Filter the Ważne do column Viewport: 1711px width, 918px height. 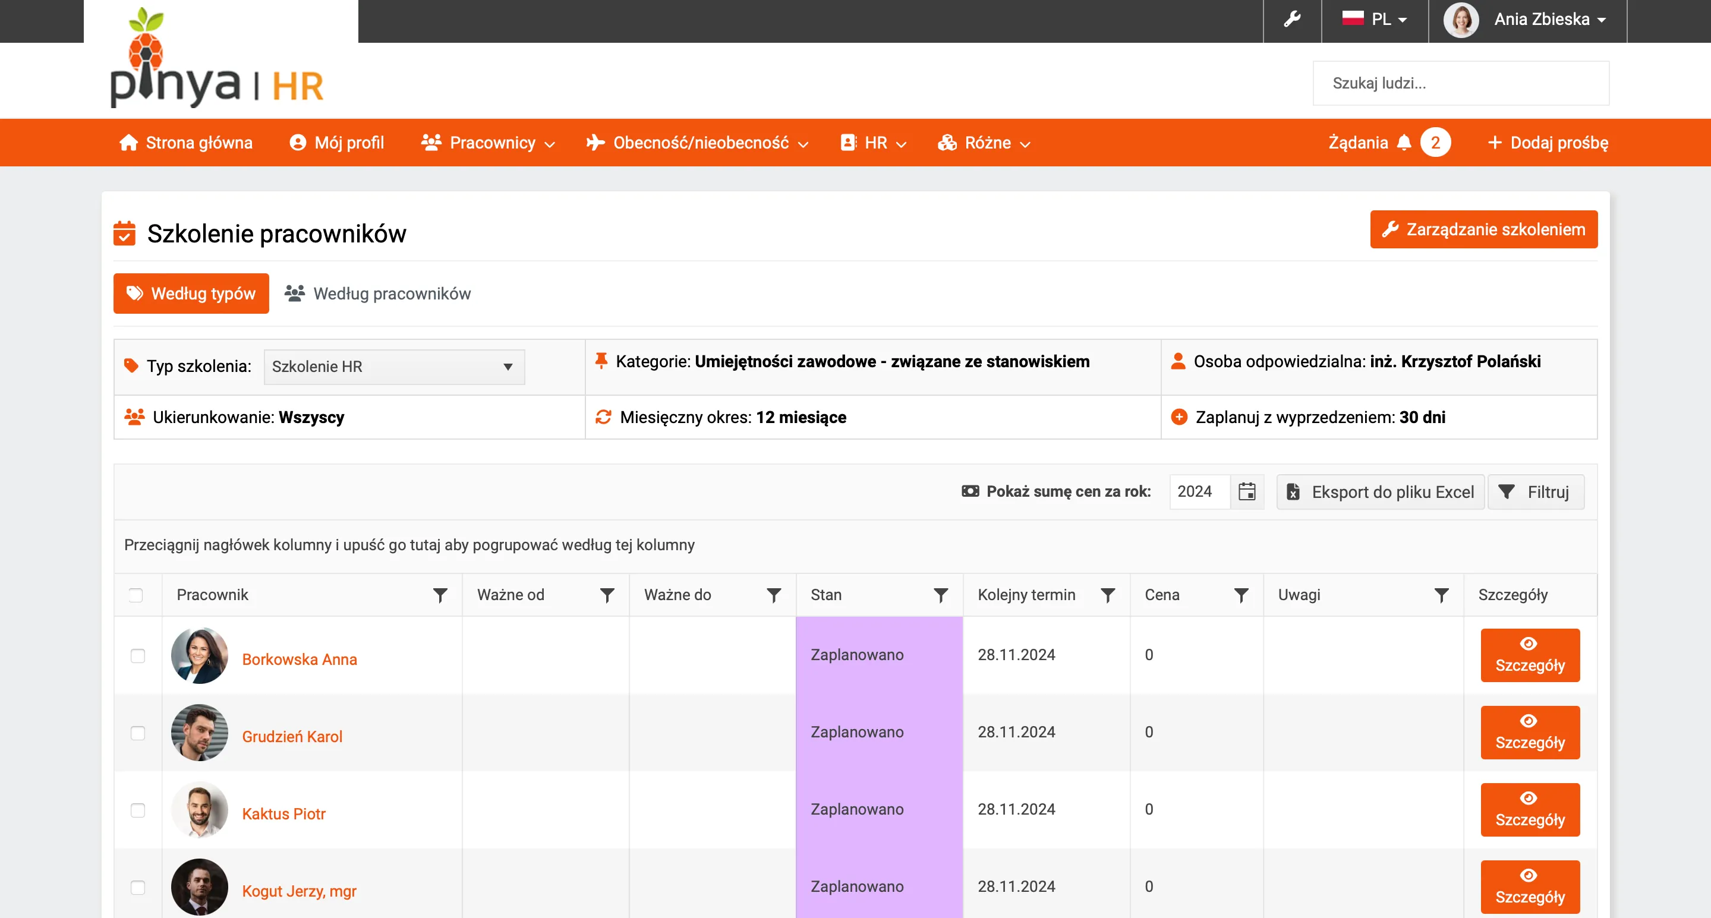pyautogui.click(x=773, y=595)
